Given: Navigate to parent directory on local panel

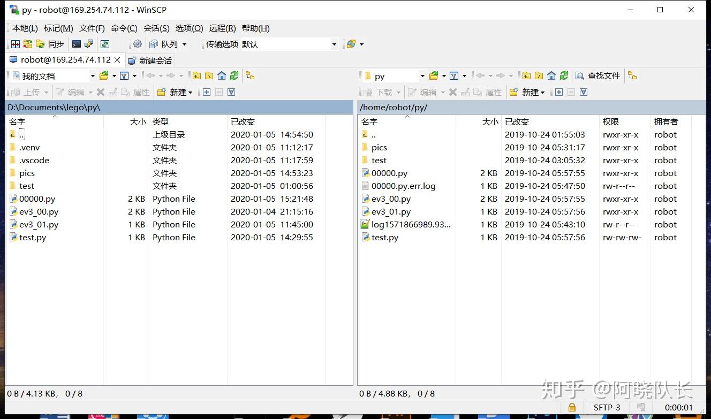Looking at the screenshot, I should 196,75.
